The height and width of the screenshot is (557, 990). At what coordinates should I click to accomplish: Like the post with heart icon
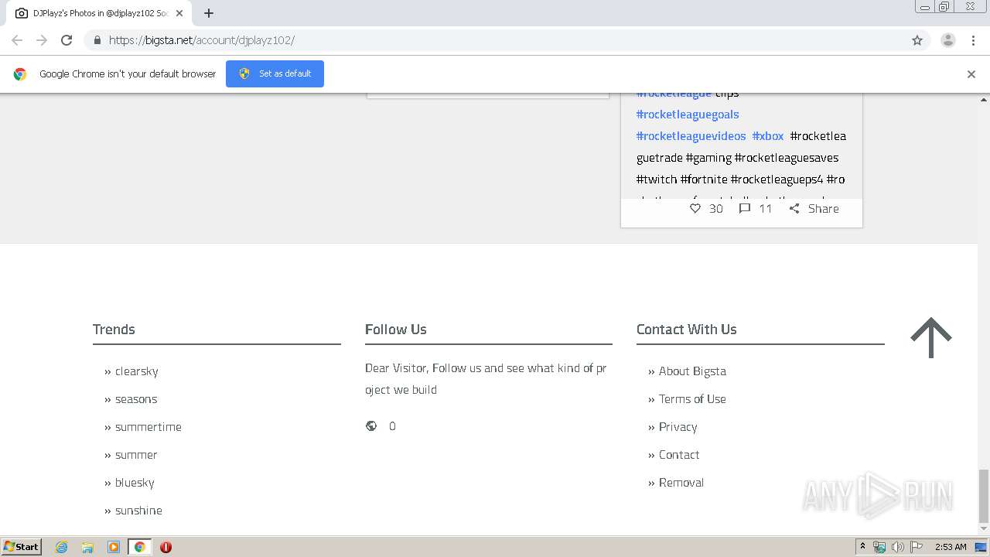pos(695,208)
